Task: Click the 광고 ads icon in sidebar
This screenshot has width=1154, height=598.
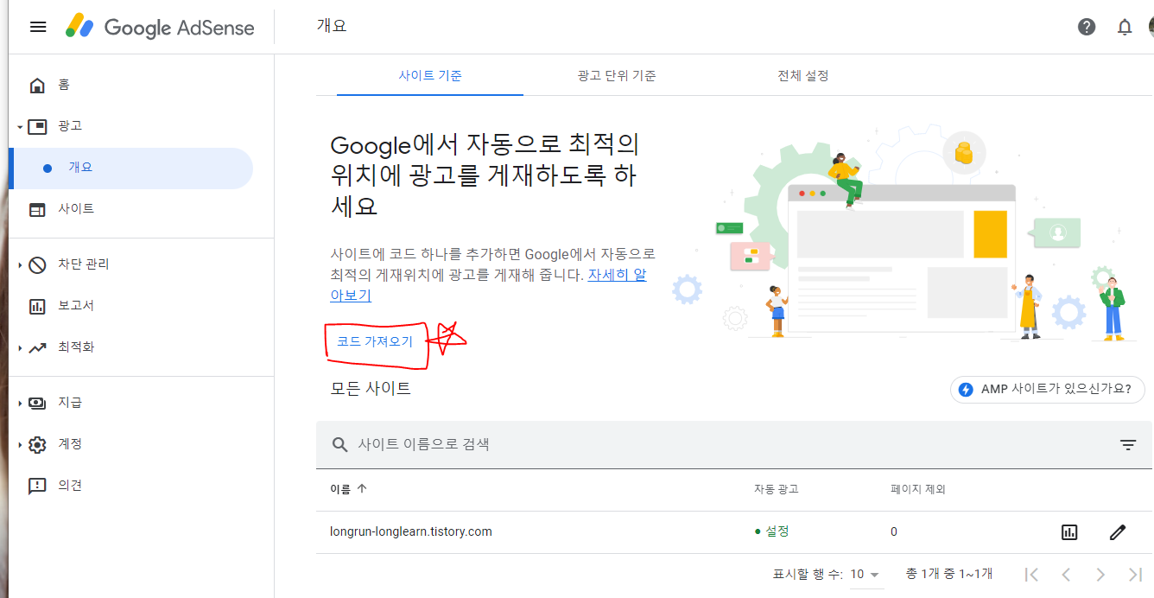Action: tap(37, 126)
